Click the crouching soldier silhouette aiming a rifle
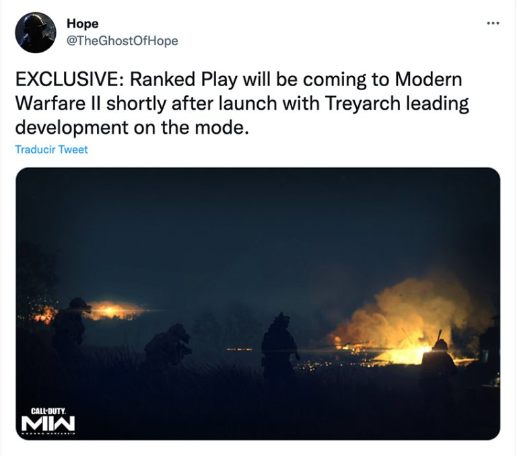Screen dimensions: 517x456 point(168,346)
